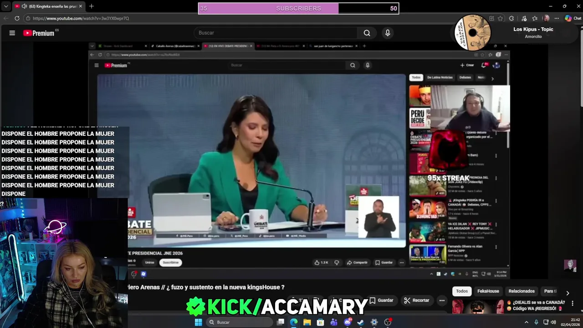Open a new browser tab
Image resolution: width=583 pixels, height=328 pixels.
[91, 6]
